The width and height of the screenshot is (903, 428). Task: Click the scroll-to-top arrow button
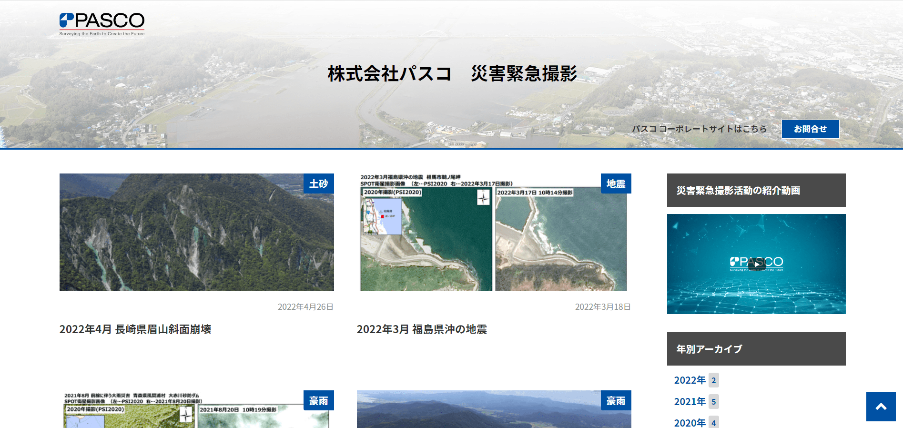pyautogui.click(x=881, y=407)
